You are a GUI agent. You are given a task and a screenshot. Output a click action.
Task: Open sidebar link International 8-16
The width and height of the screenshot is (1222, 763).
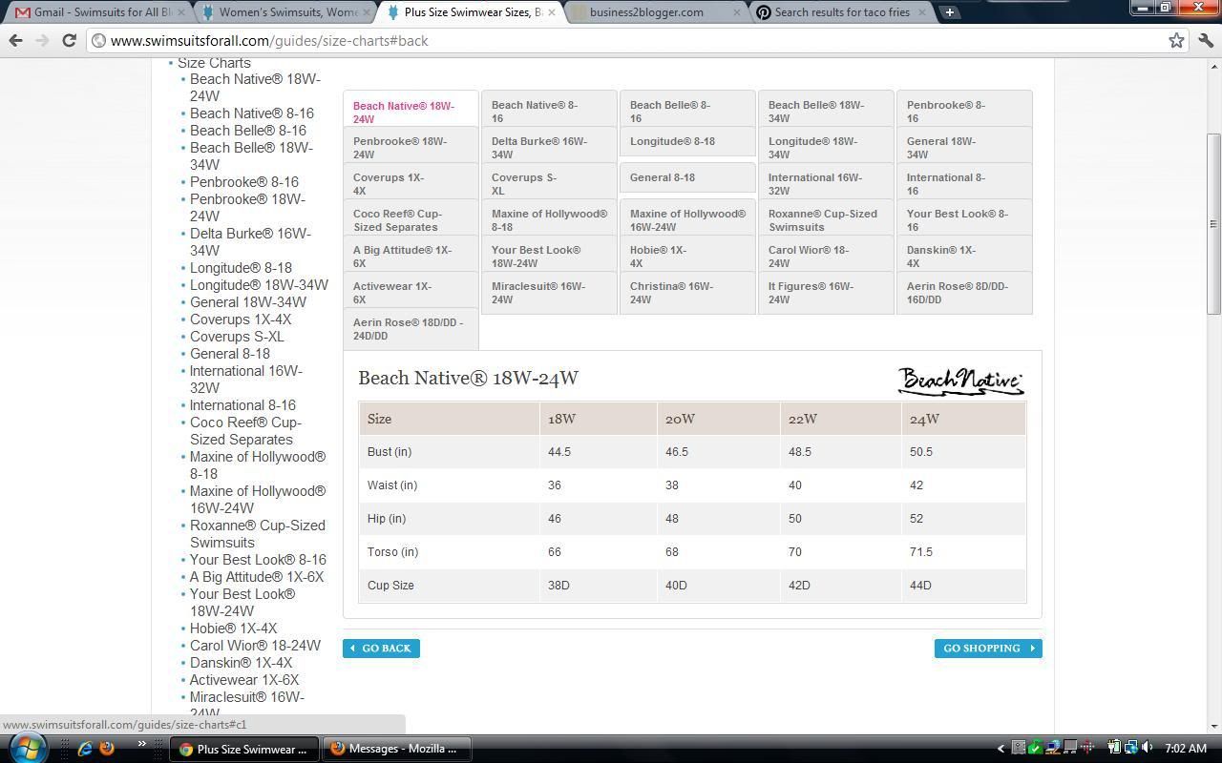pos(242,405)
